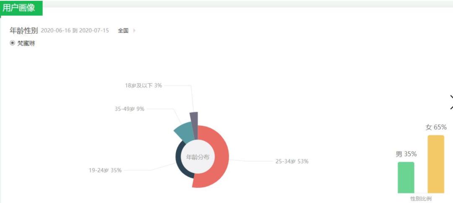Click the 25-34岁 53% chart label
The width and height of the screenshot is (453, 203).
292,161
